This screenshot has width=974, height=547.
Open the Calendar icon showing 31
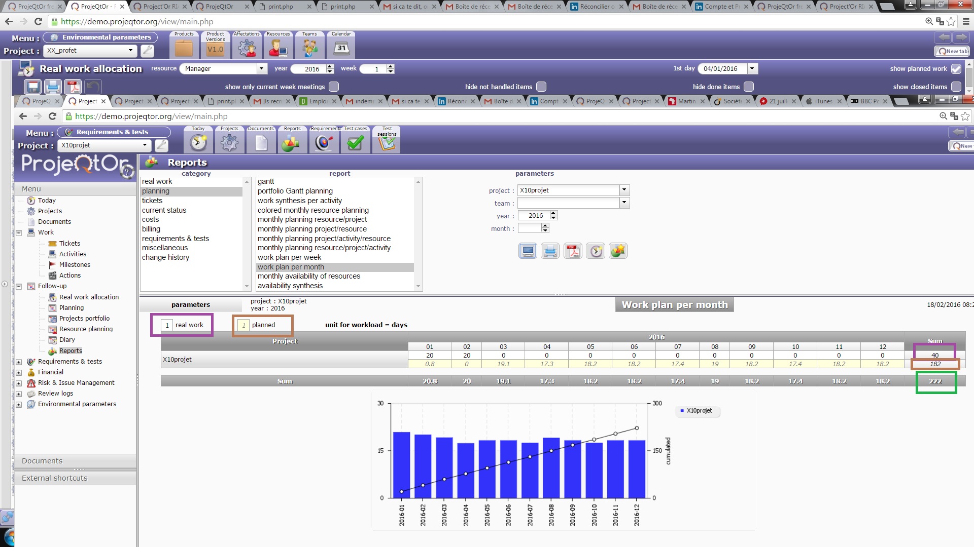coord(341,48)
